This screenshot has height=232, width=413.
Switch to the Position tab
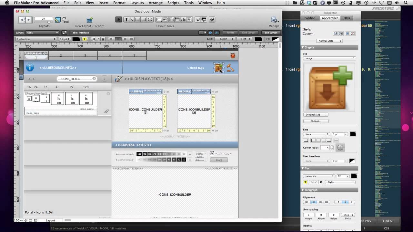(x=310, y=18)
